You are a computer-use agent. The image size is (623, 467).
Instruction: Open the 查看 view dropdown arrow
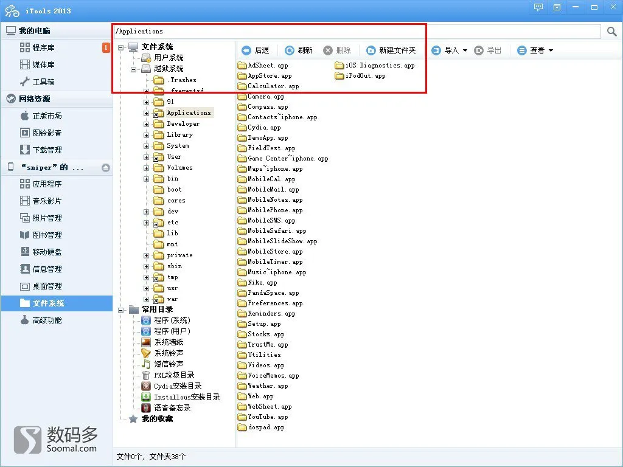tap(551, 50)
